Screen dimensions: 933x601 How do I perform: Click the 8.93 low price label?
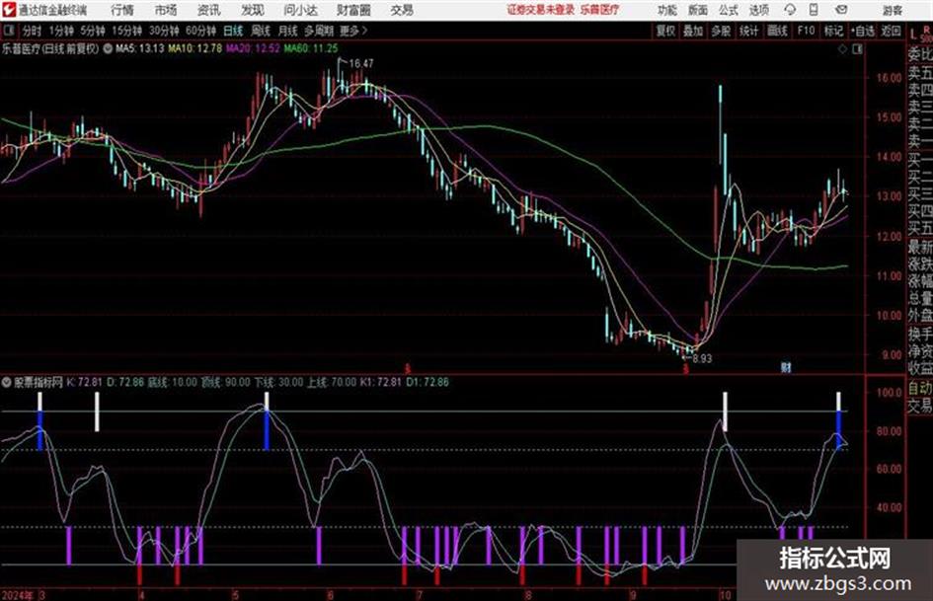pyautogui.click(x=702, y=358)
